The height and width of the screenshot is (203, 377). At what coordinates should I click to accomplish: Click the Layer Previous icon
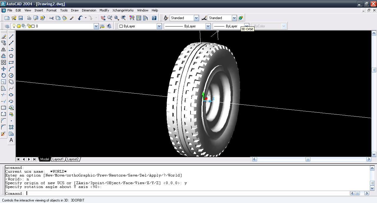click(x=109, y=26)
